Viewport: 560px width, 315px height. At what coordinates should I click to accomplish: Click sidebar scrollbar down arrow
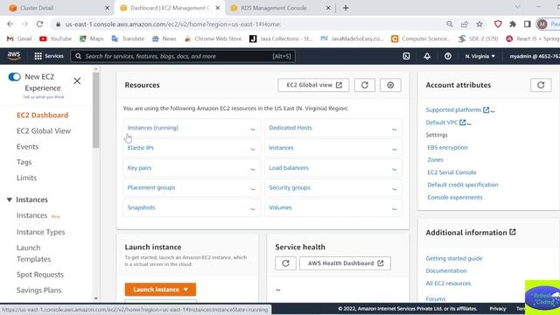tap(95, 298)
